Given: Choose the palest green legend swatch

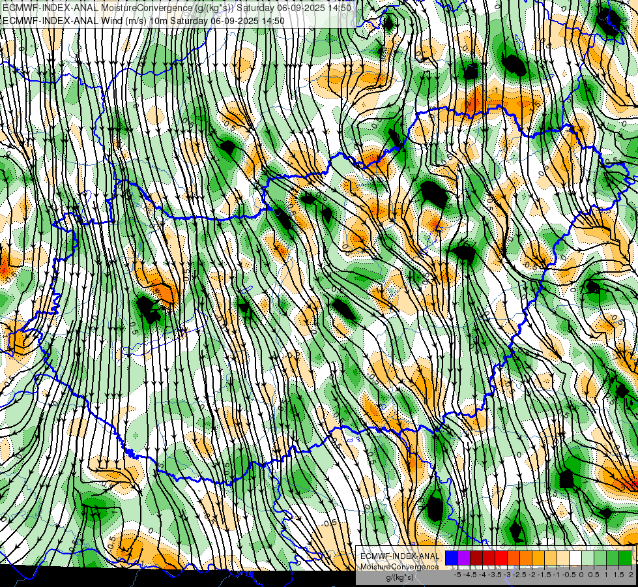Looking at the screenshot, I should [588, 558].
